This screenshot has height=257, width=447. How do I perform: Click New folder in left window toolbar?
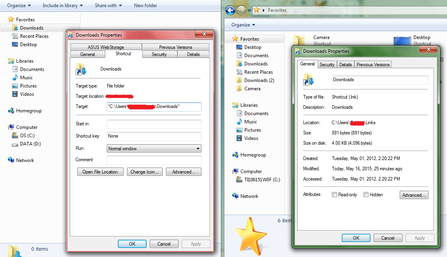[145, 6]
